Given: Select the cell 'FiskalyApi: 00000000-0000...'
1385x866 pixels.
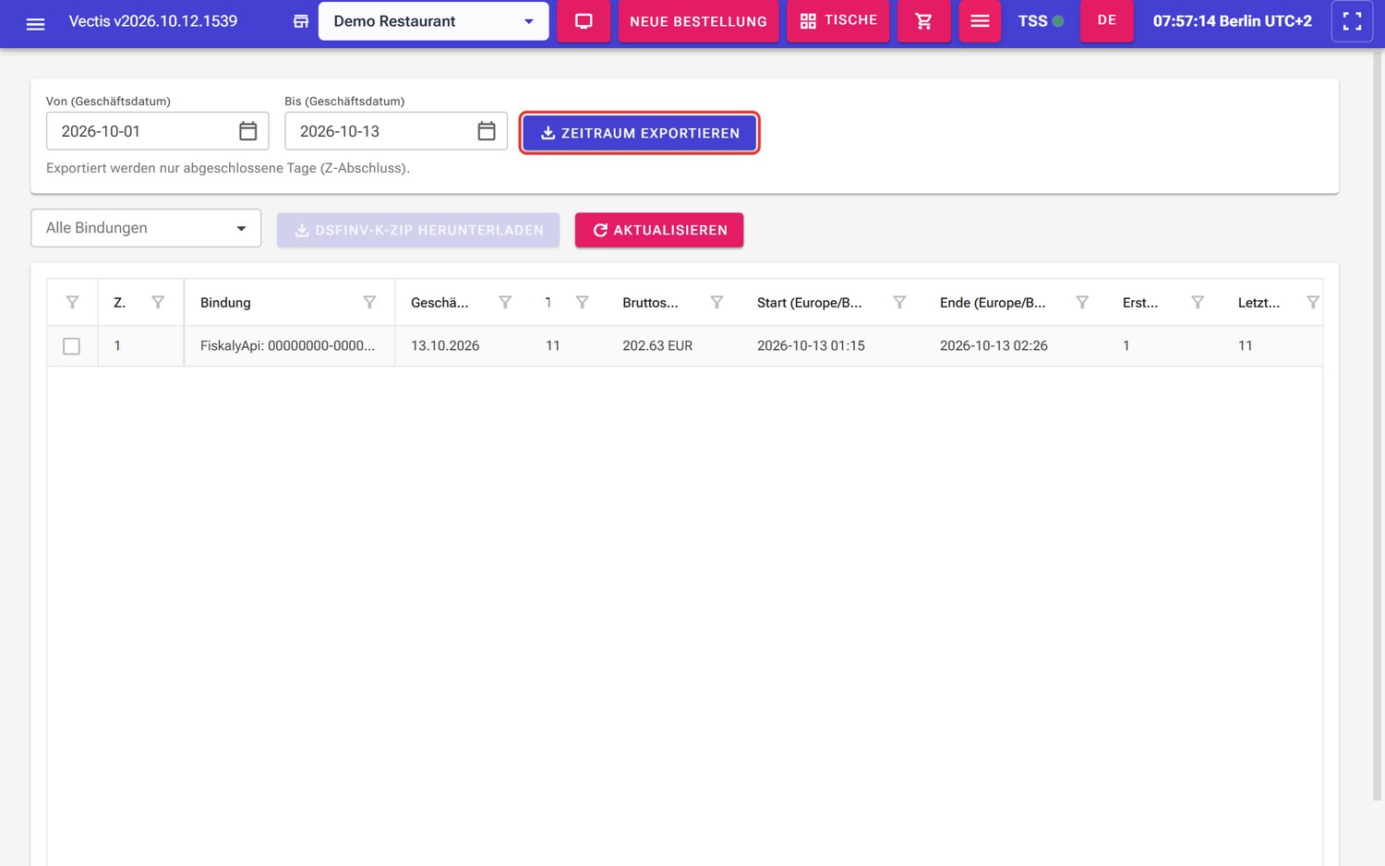Looking at the screenshot, I should 288,346.
